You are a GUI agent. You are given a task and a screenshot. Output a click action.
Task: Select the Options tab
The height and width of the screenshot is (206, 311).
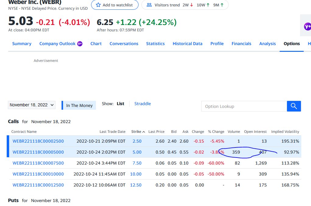coord(292,44)
